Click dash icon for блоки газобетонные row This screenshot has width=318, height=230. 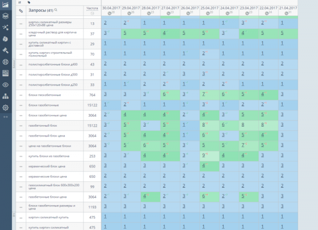21,105
